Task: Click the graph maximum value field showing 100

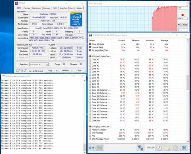Action: click(183, 8)
